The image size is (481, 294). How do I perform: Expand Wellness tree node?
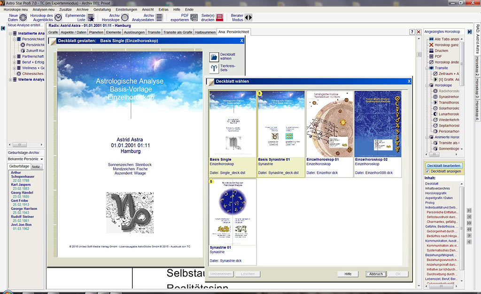point(15,68)
